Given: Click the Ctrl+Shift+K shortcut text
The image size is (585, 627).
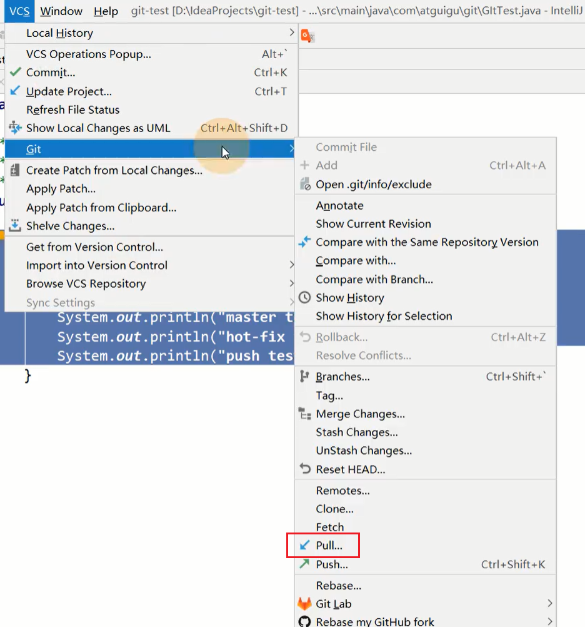Looking at the screenshot, I should (x=512, y=564).
